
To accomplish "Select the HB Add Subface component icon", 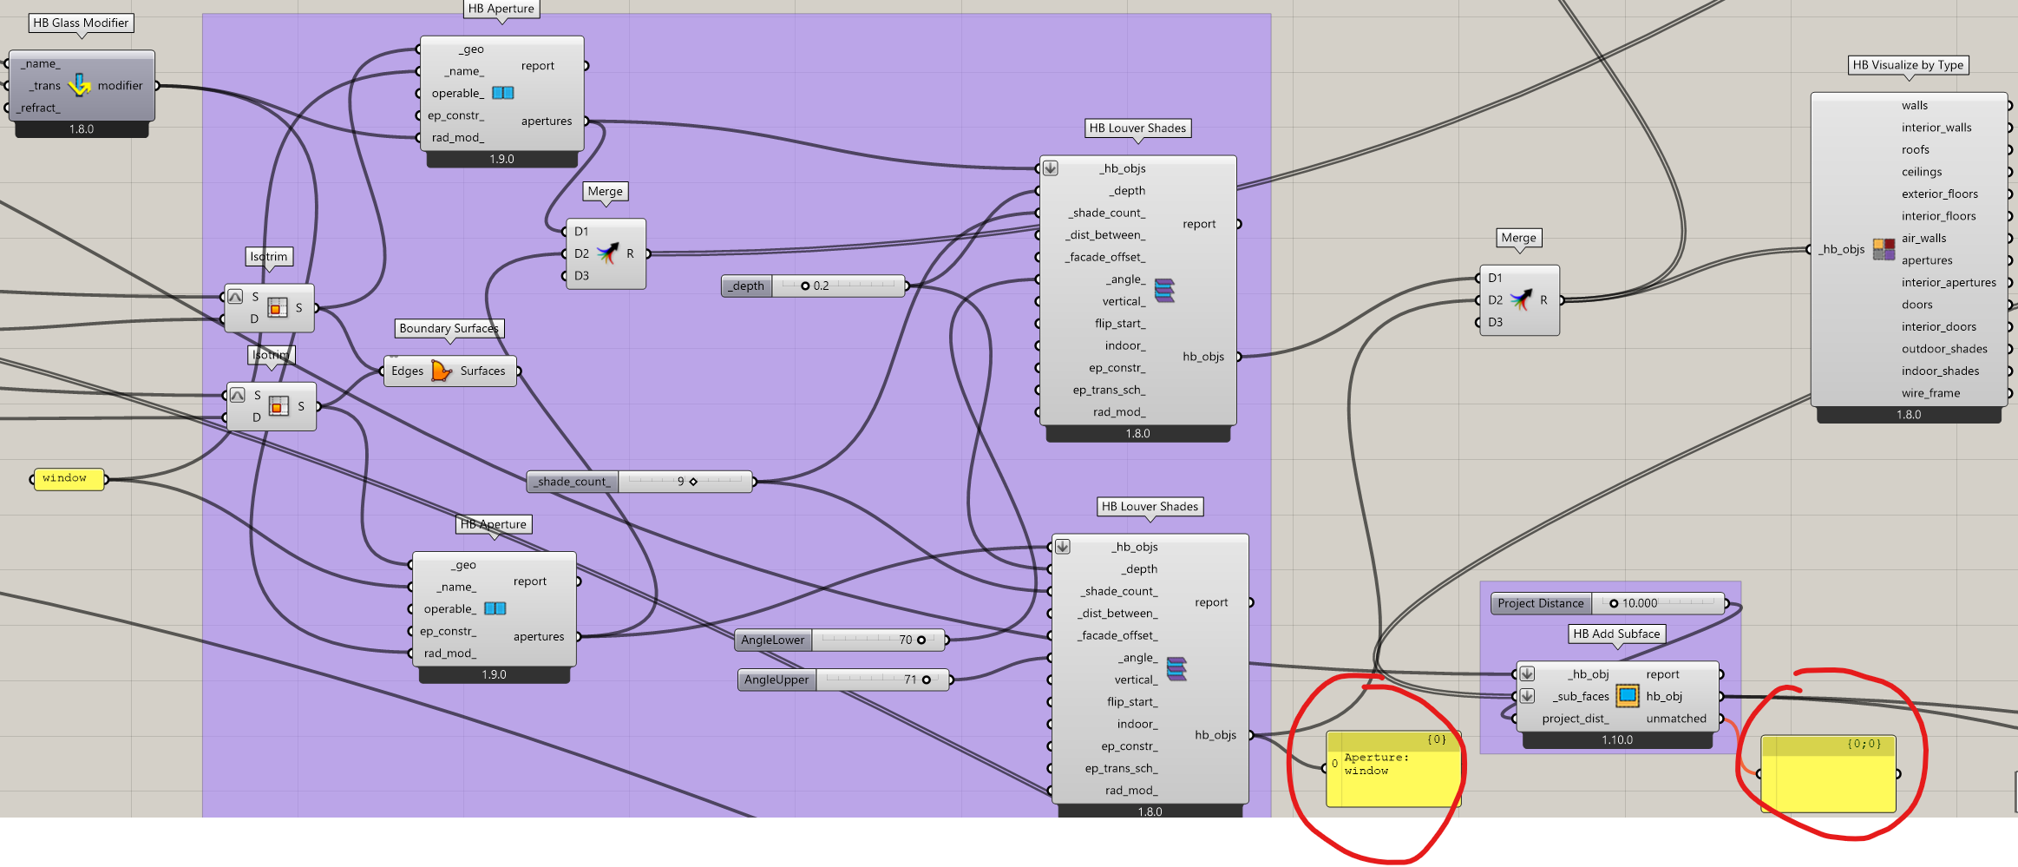I will 1628,696.
